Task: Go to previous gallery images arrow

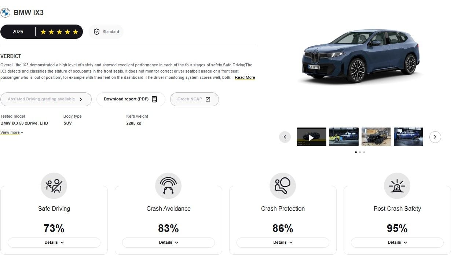Action: coord(285,137)
